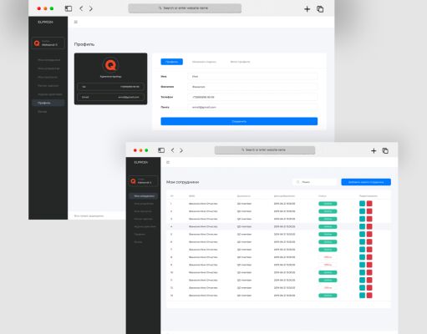Focus the address bar in the Профиль window
The height and width of the screenshot is (334, 427).
click(x=185, y=8)
